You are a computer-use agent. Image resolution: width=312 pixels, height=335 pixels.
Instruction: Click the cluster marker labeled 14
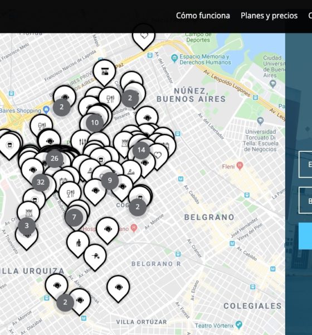pos(141,150)
